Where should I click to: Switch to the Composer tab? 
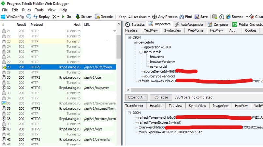pyautogui.click(x=218, y=25)
